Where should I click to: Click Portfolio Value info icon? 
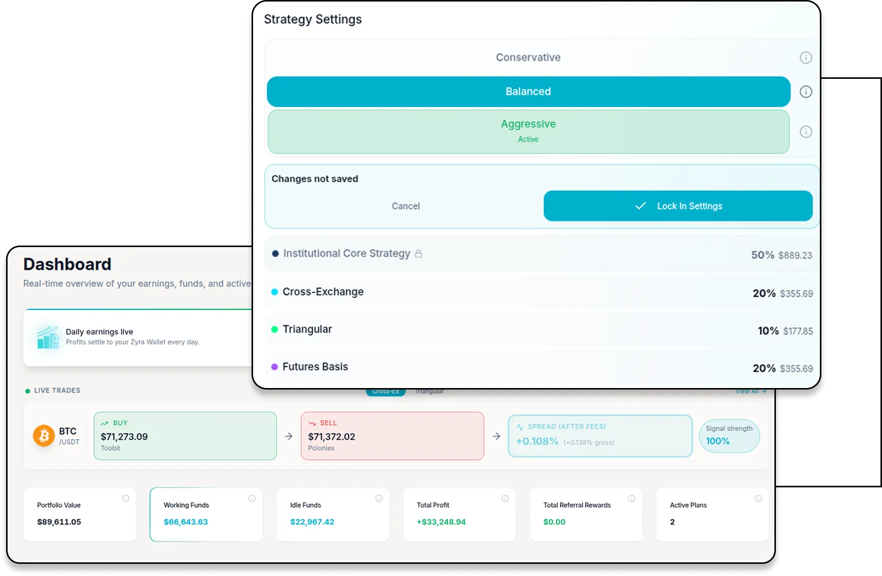coord(126,499)
